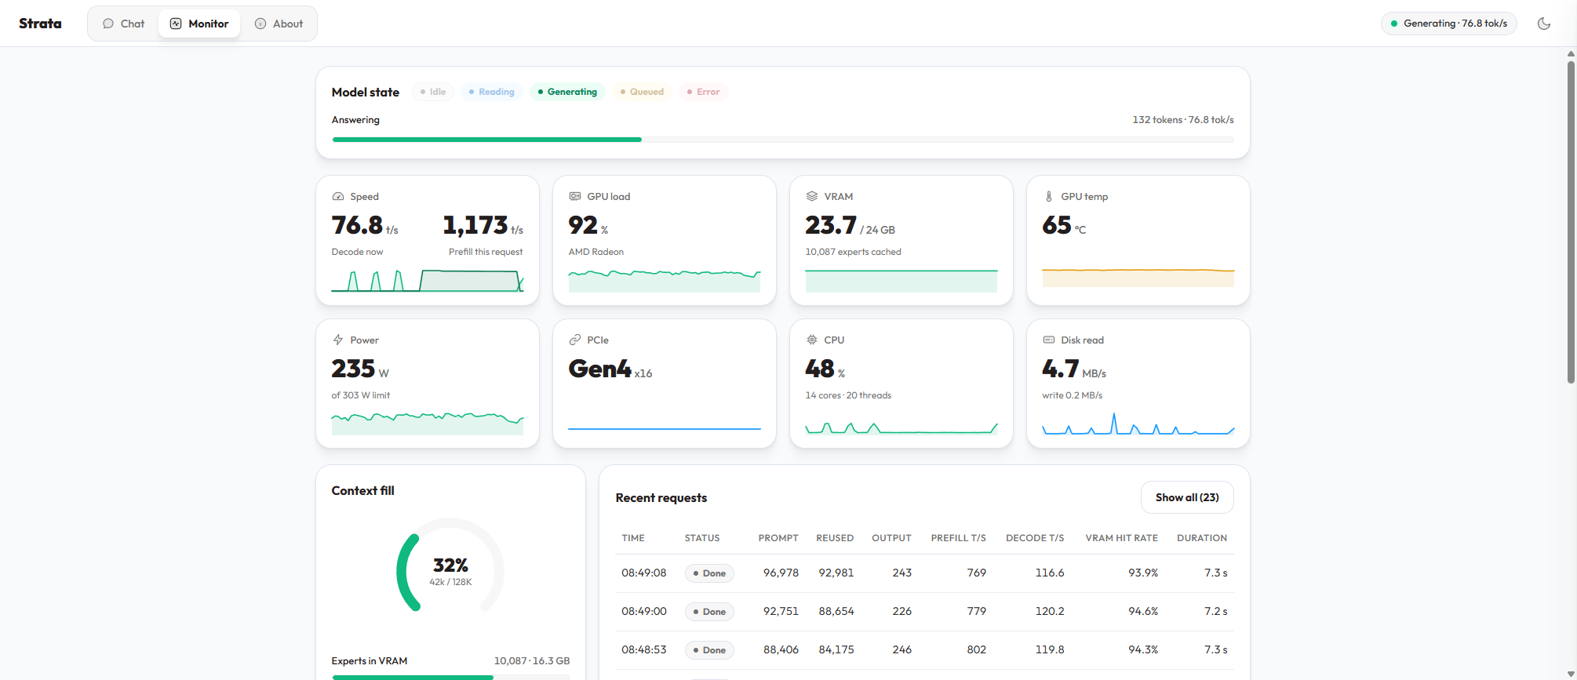Screen dimensions: 1577x680
Task: Select the Reading state badge
Action: click(492, 92)
